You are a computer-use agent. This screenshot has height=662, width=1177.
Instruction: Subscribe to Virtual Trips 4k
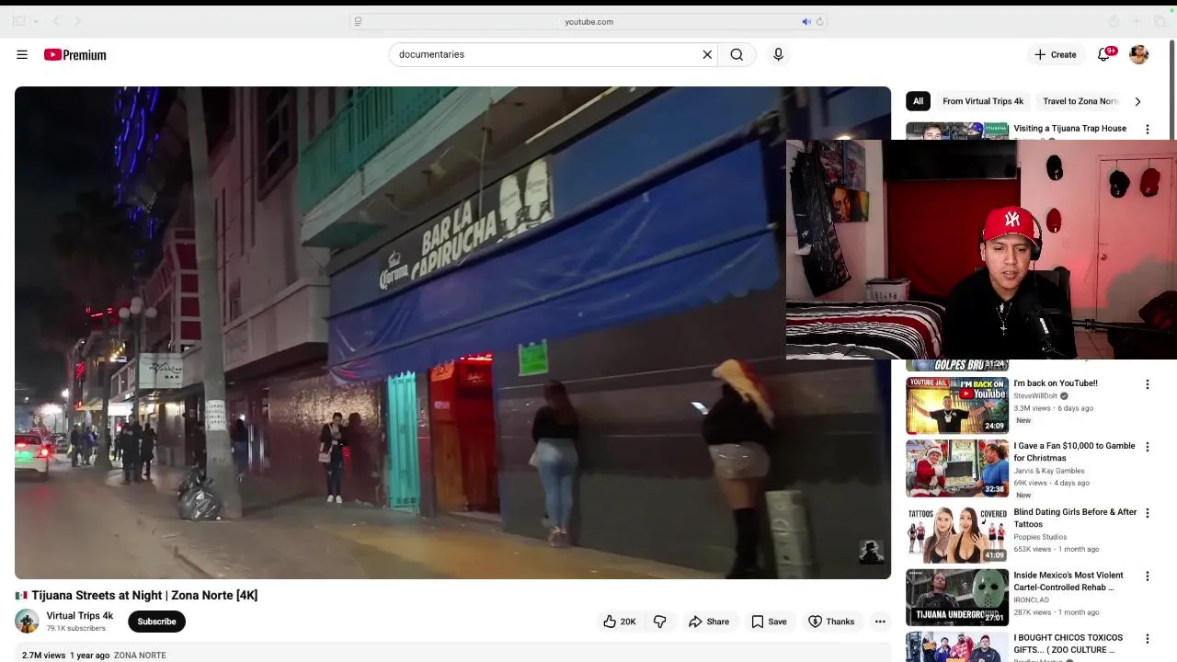point(156,622)
